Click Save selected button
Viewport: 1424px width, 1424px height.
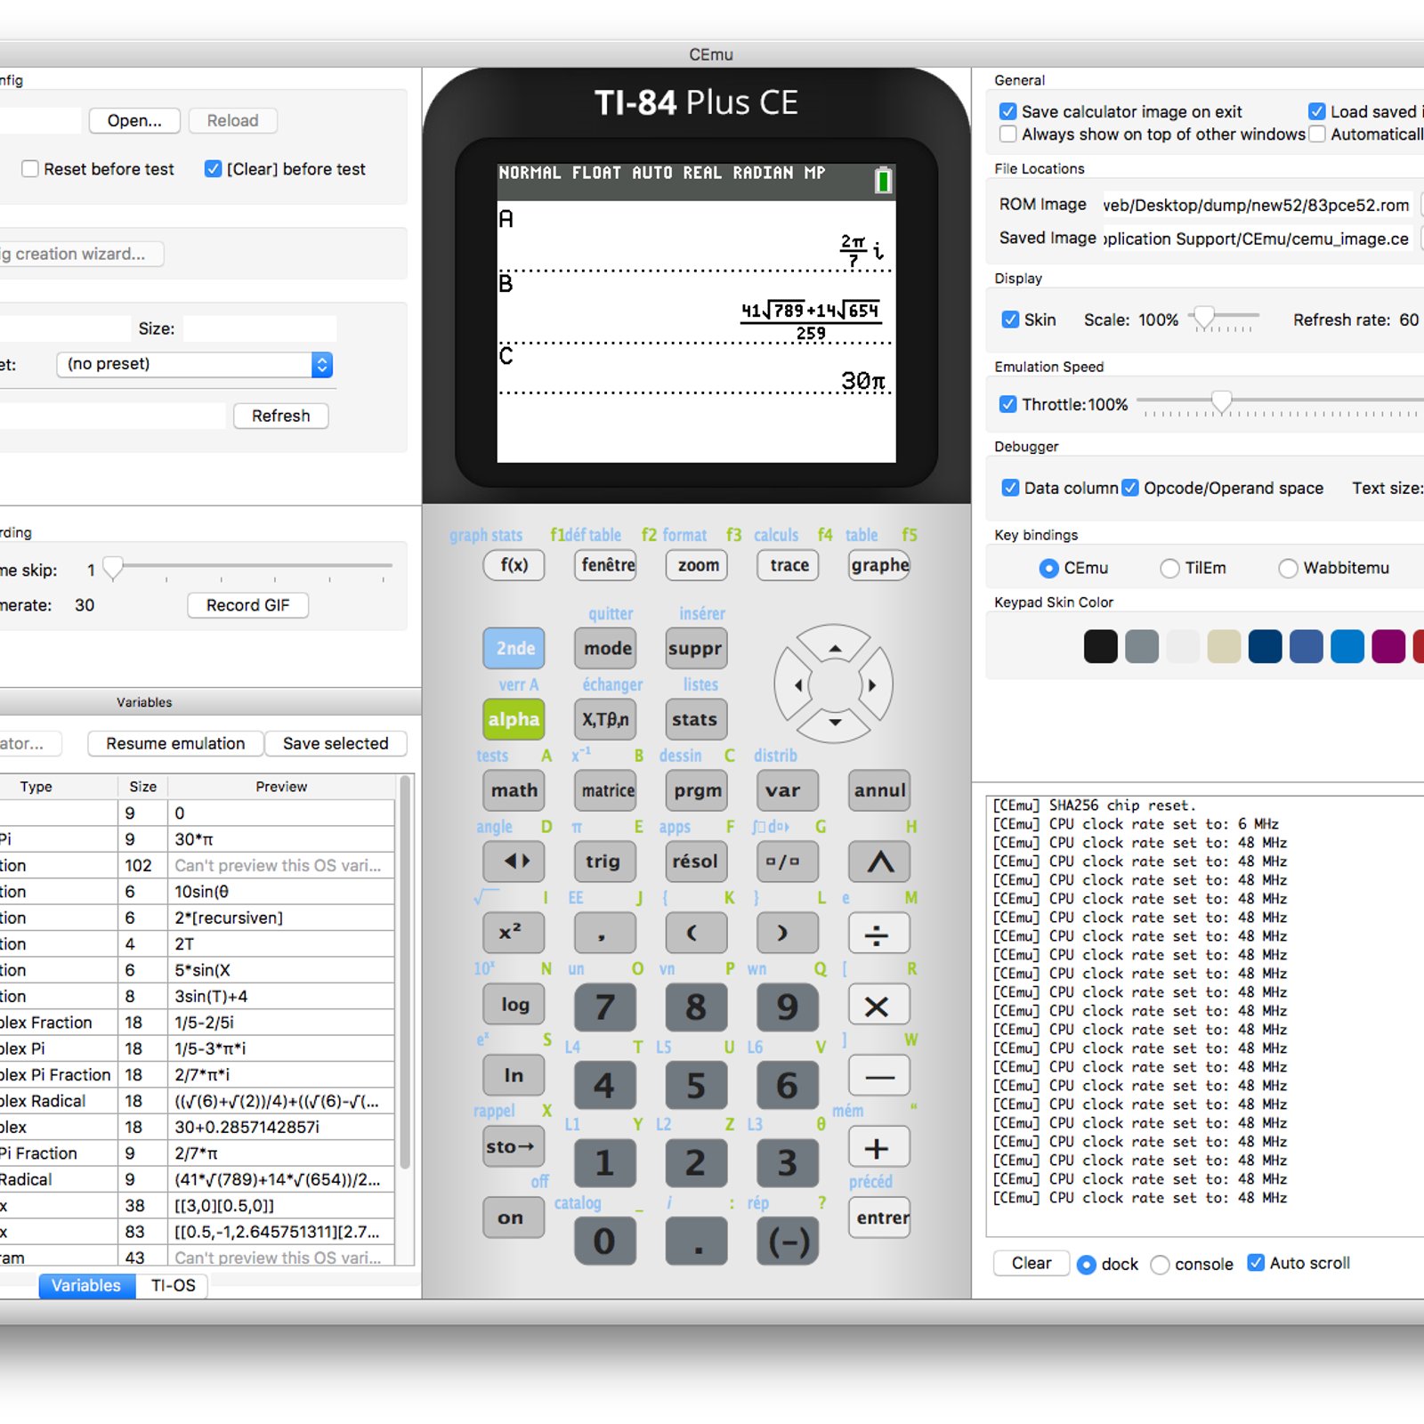point(336,743)
